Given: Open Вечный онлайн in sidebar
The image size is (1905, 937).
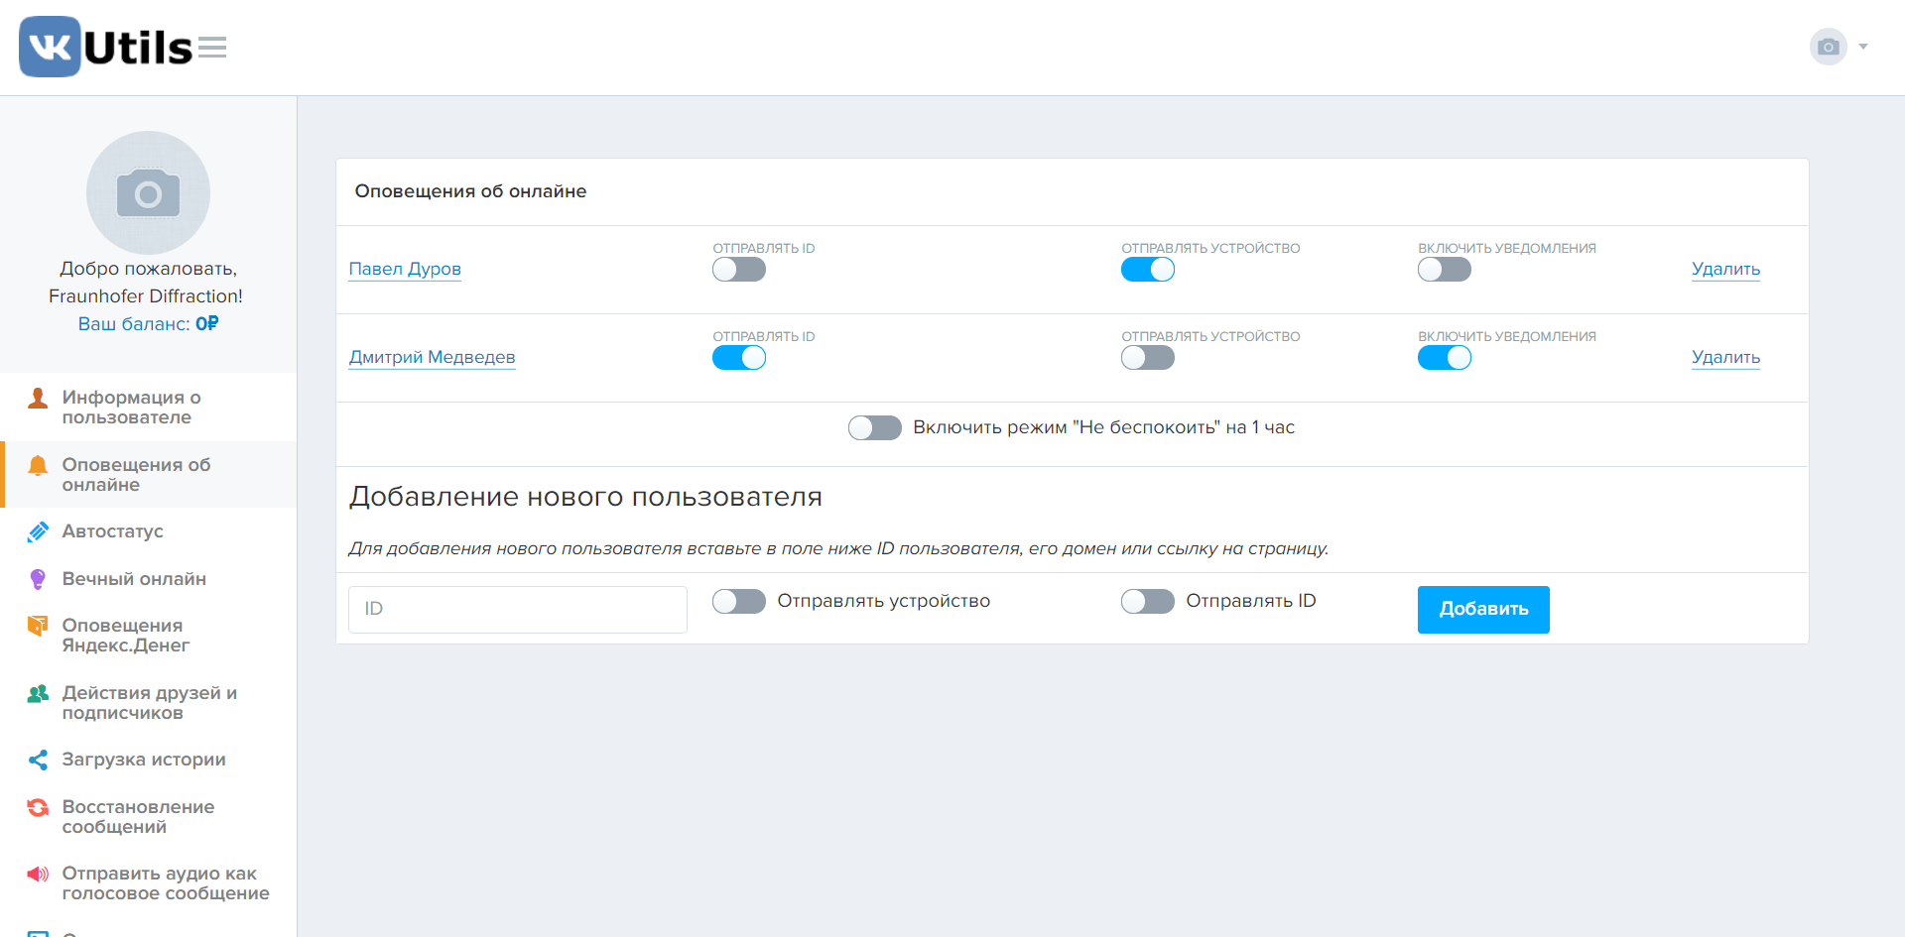Looking at the screenshot, I should tap(134, 579).
